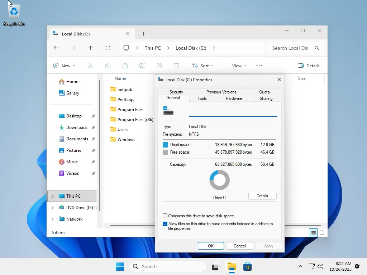Switch to the Security tab

click(x=176, y=92)
